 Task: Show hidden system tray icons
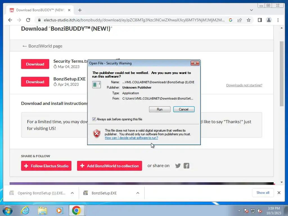pos(239,211)
